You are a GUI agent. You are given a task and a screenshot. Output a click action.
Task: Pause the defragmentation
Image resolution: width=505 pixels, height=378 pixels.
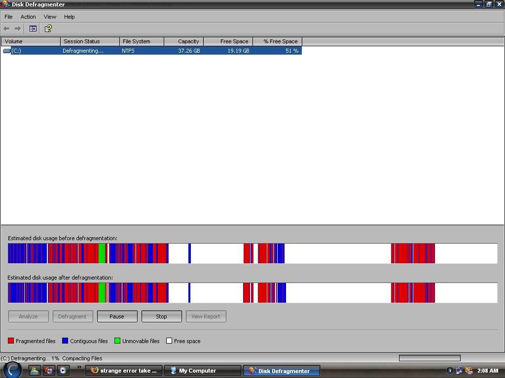click(117, 316)
